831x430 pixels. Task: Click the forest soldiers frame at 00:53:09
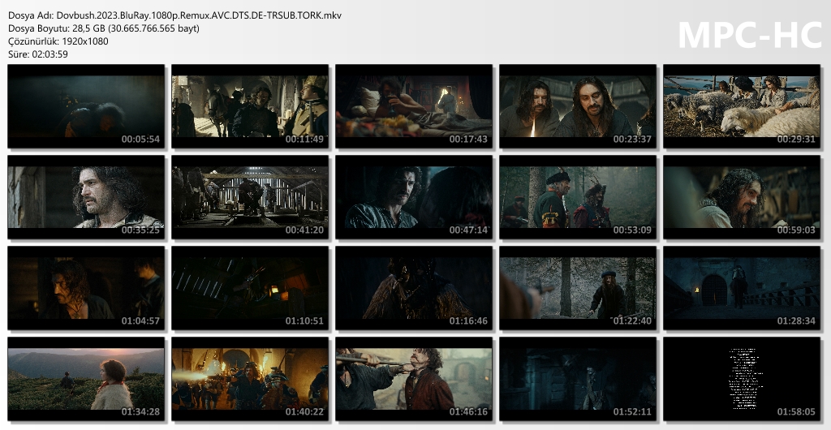point(578,197)
